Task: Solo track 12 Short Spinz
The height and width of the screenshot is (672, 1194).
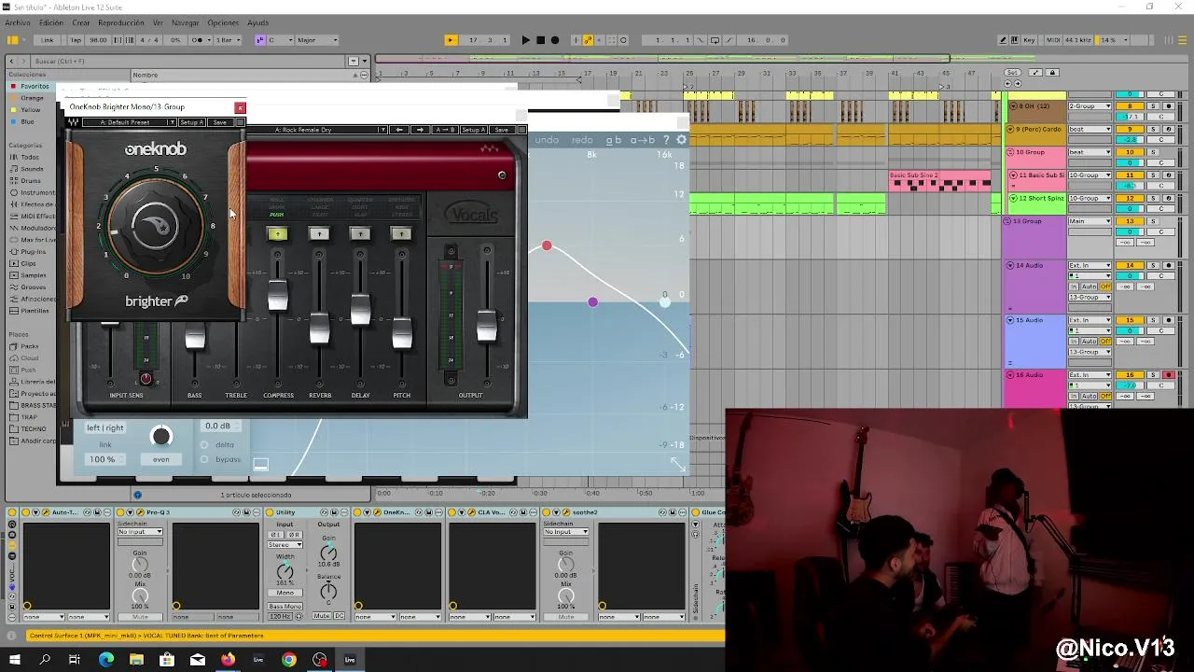Action: coord(1153,198)
